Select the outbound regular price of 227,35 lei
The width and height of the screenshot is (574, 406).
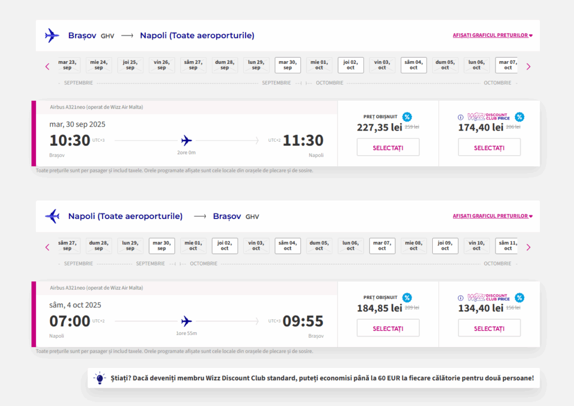pyautogui.click(x=388, y=148)
